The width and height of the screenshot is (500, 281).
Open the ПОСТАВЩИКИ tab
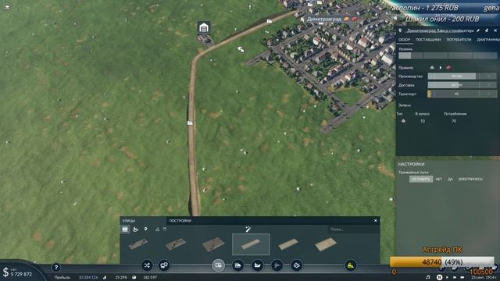point(428,40)
